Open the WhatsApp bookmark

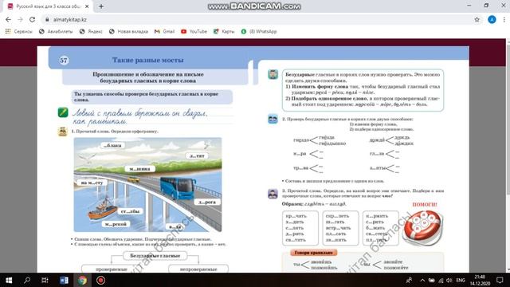(259, 32)
